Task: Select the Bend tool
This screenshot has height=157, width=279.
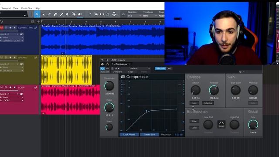Action: point(74,14)
